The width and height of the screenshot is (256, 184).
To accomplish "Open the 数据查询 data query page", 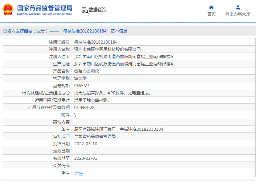I will coord(98,10).
